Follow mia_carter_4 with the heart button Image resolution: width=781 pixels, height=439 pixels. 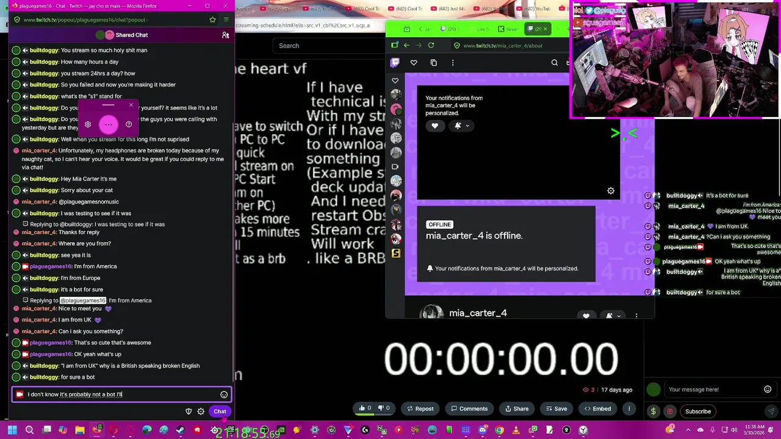click(x=434, y=126)
